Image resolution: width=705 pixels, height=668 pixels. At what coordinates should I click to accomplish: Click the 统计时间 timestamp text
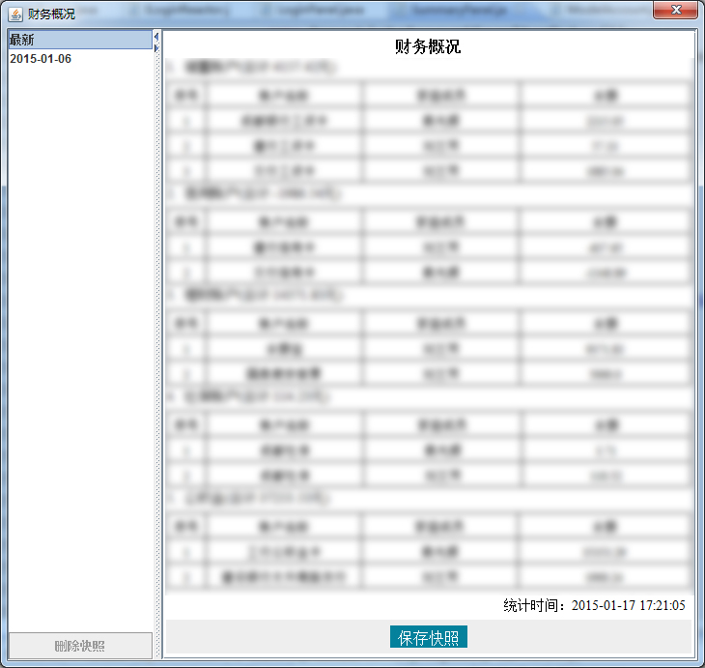click(594, 605)
